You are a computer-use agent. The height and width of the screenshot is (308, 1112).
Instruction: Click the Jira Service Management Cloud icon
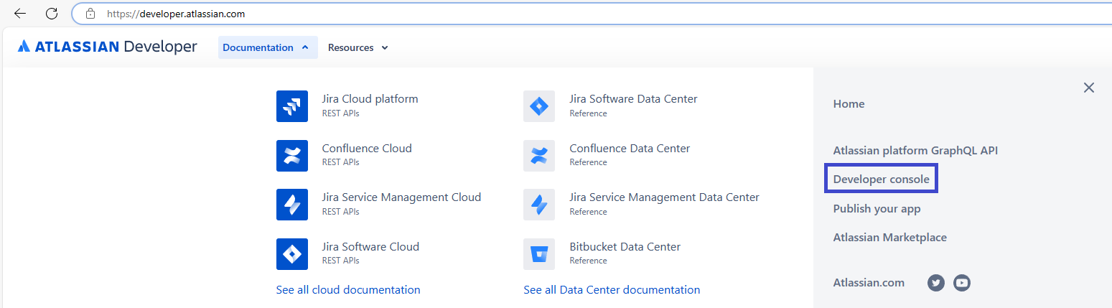pos(291,205)
